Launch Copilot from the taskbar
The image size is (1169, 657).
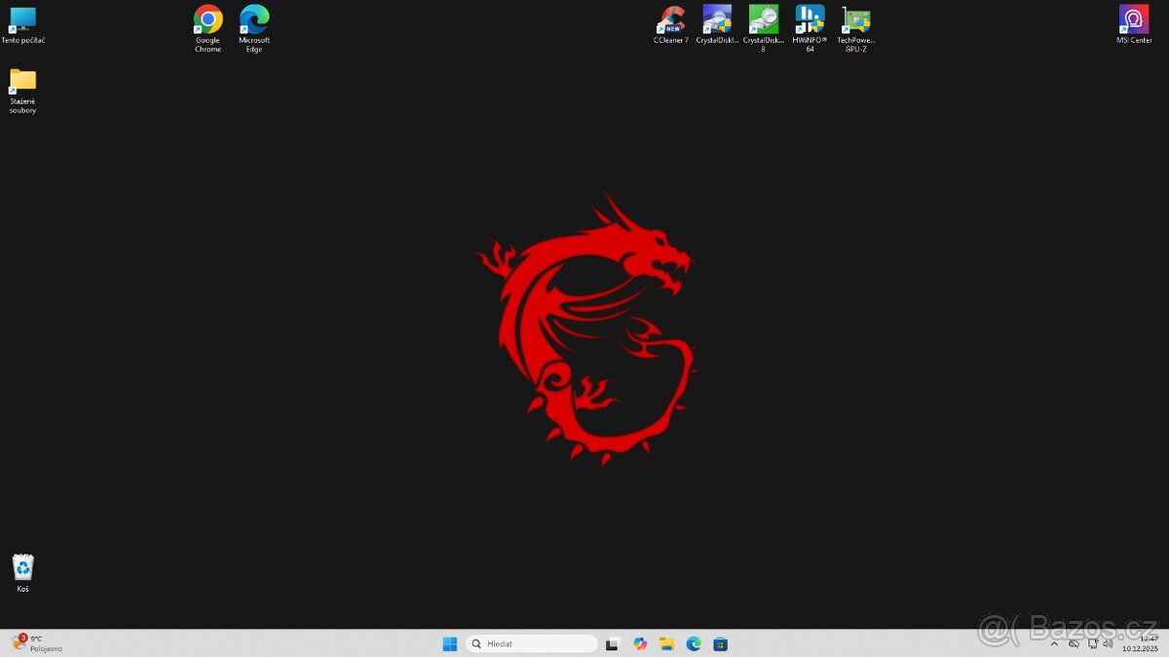coord(640,643)
